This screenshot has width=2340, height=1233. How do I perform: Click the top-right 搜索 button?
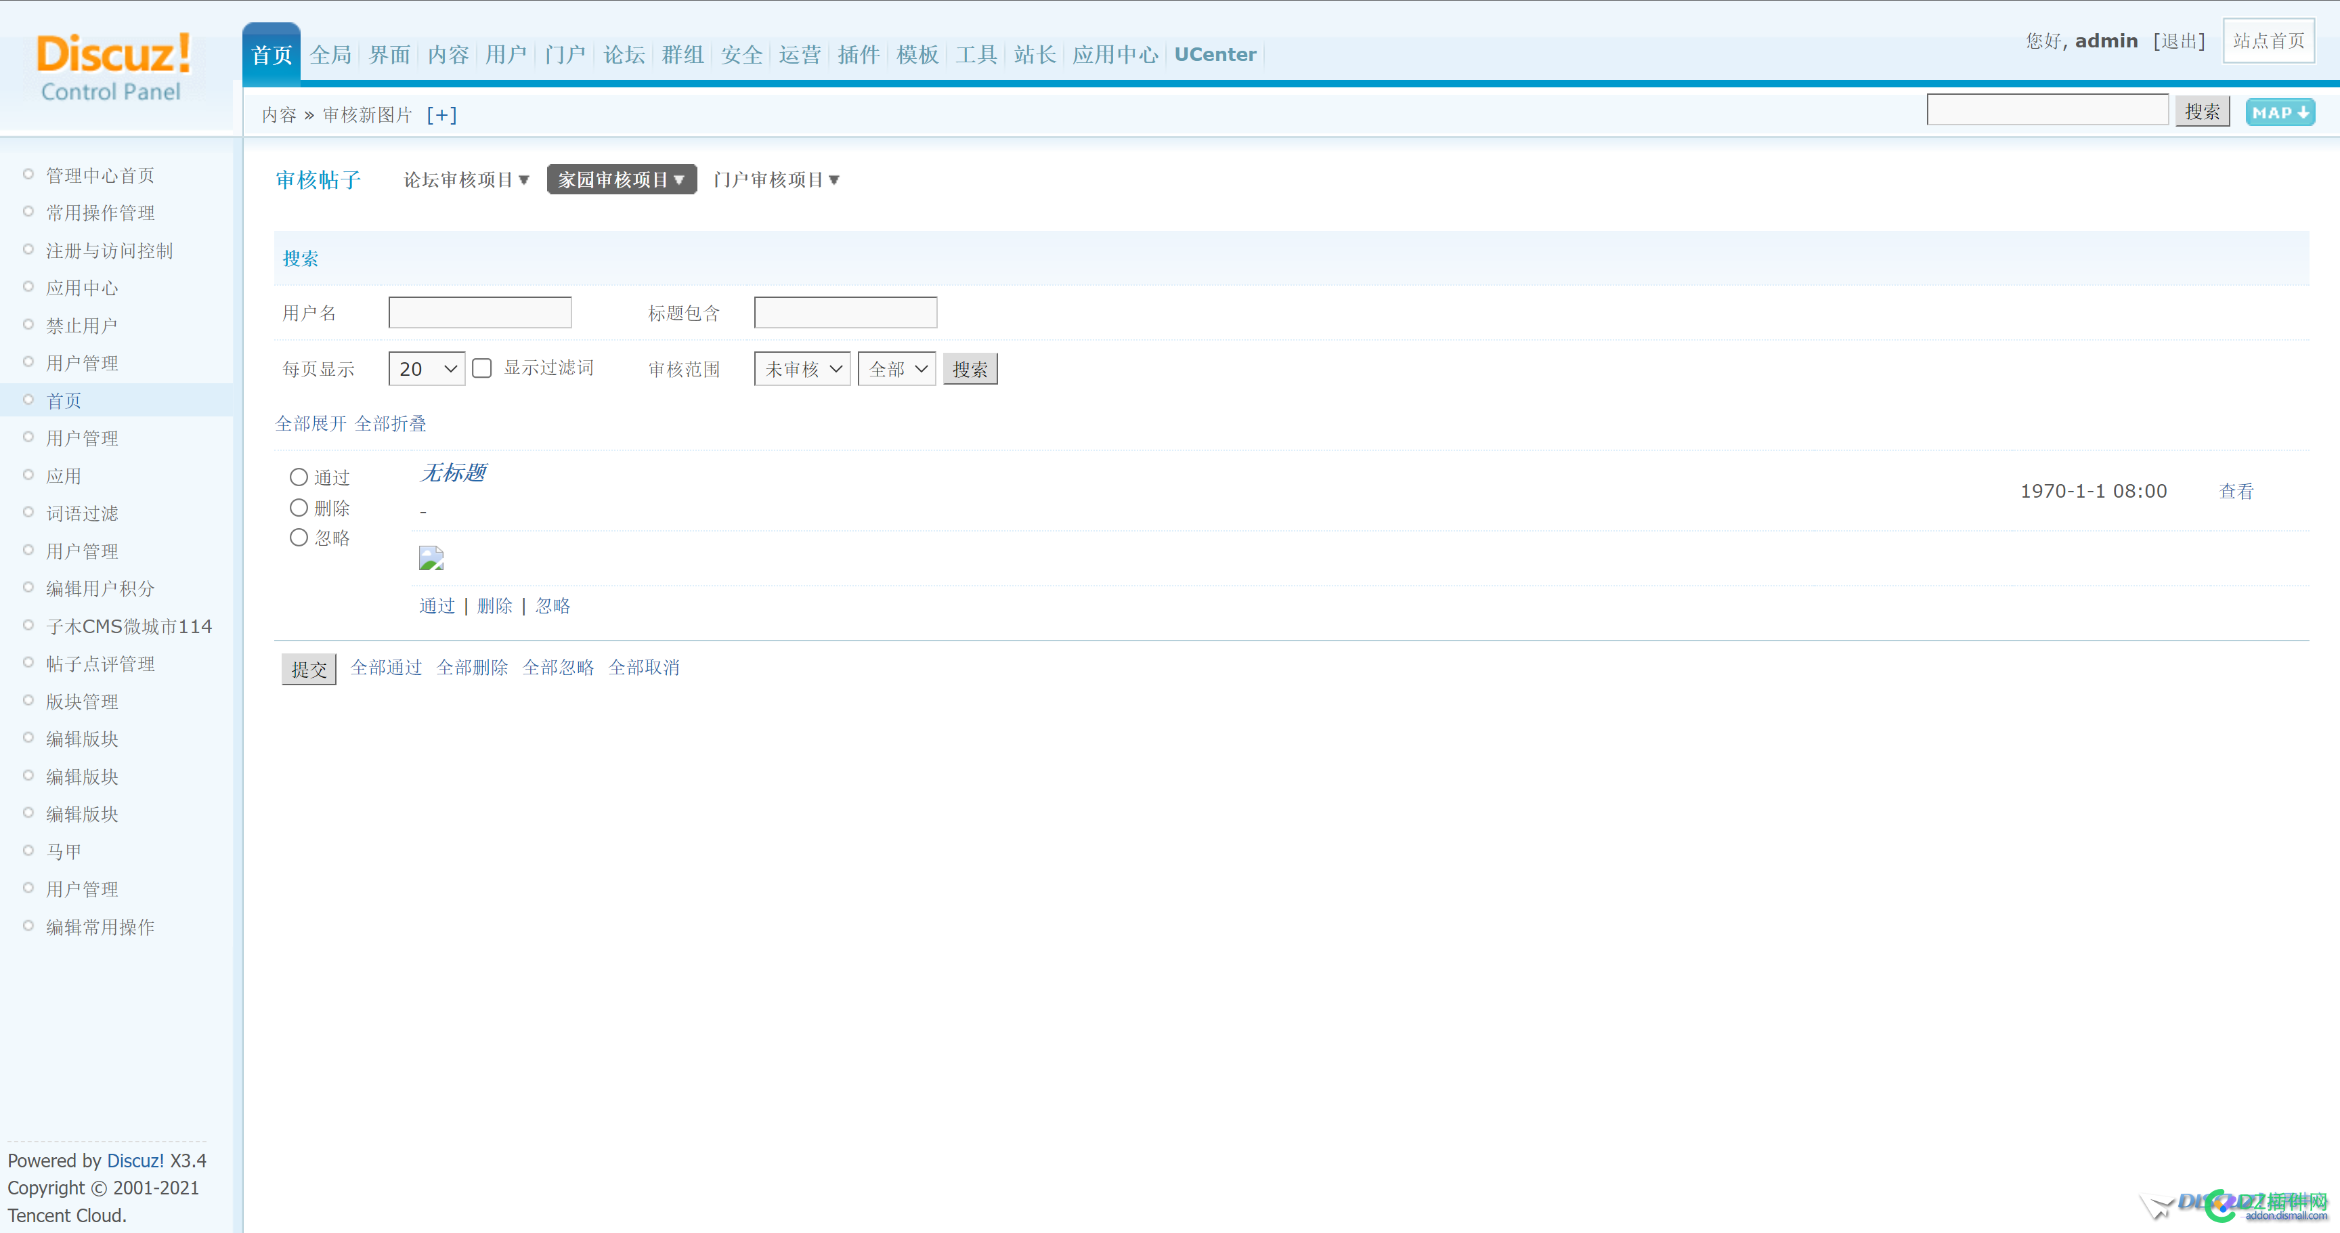tap(2203, 112)
